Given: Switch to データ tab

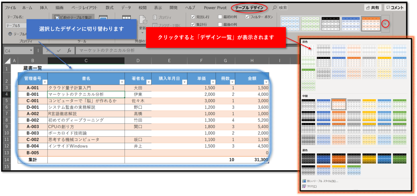Looking at the screenshot, I should [126, 8].
